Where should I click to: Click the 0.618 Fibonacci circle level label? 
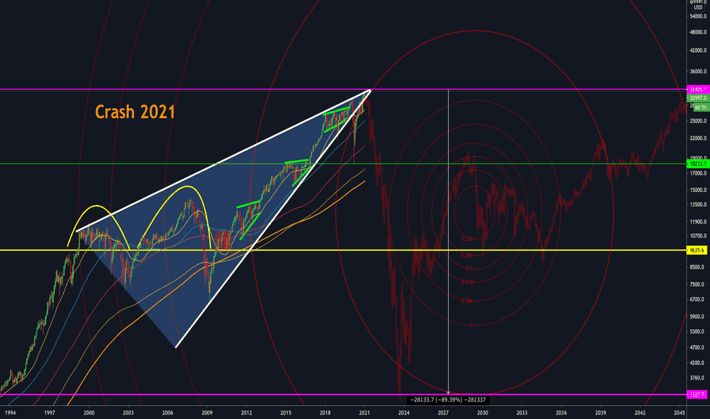pyautogui.click(x=467, y=282)
